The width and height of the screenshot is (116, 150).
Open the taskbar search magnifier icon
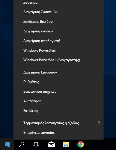(22, 144)
